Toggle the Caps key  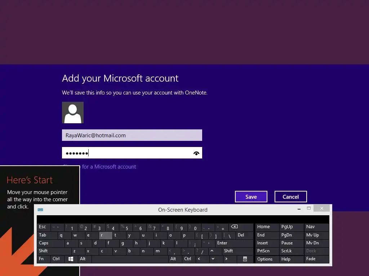click(x=50, y=243)
